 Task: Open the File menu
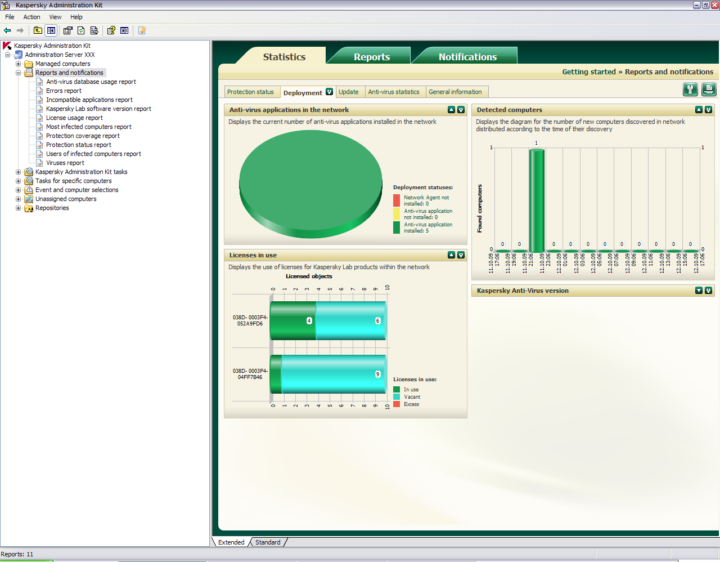10,17
